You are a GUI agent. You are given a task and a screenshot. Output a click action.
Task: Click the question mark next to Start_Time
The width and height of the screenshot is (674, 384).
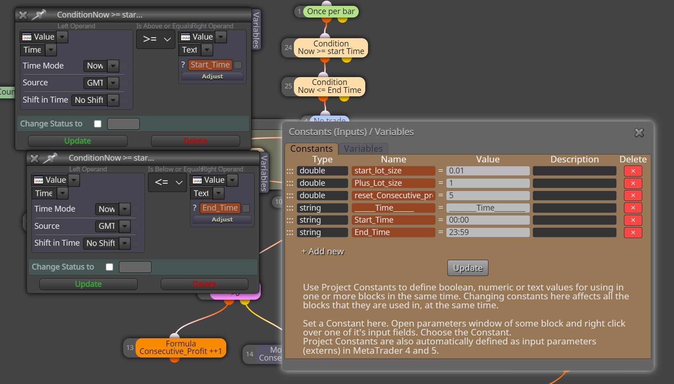[x=183, y=65]
